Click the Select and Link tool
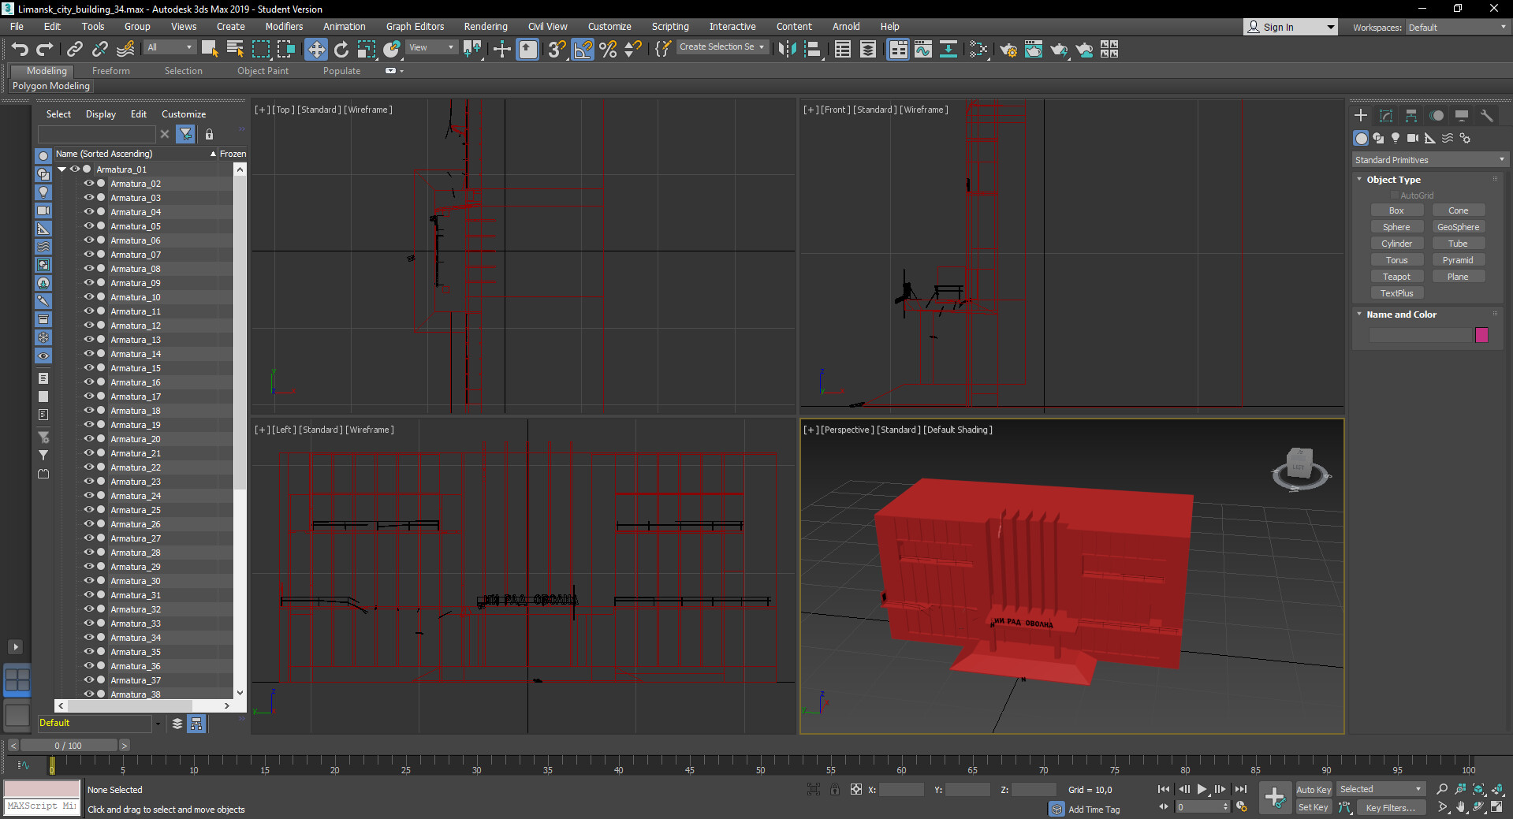Image resolution: width=1513 pixels, height=819 pixels. (x=75, y=50)
